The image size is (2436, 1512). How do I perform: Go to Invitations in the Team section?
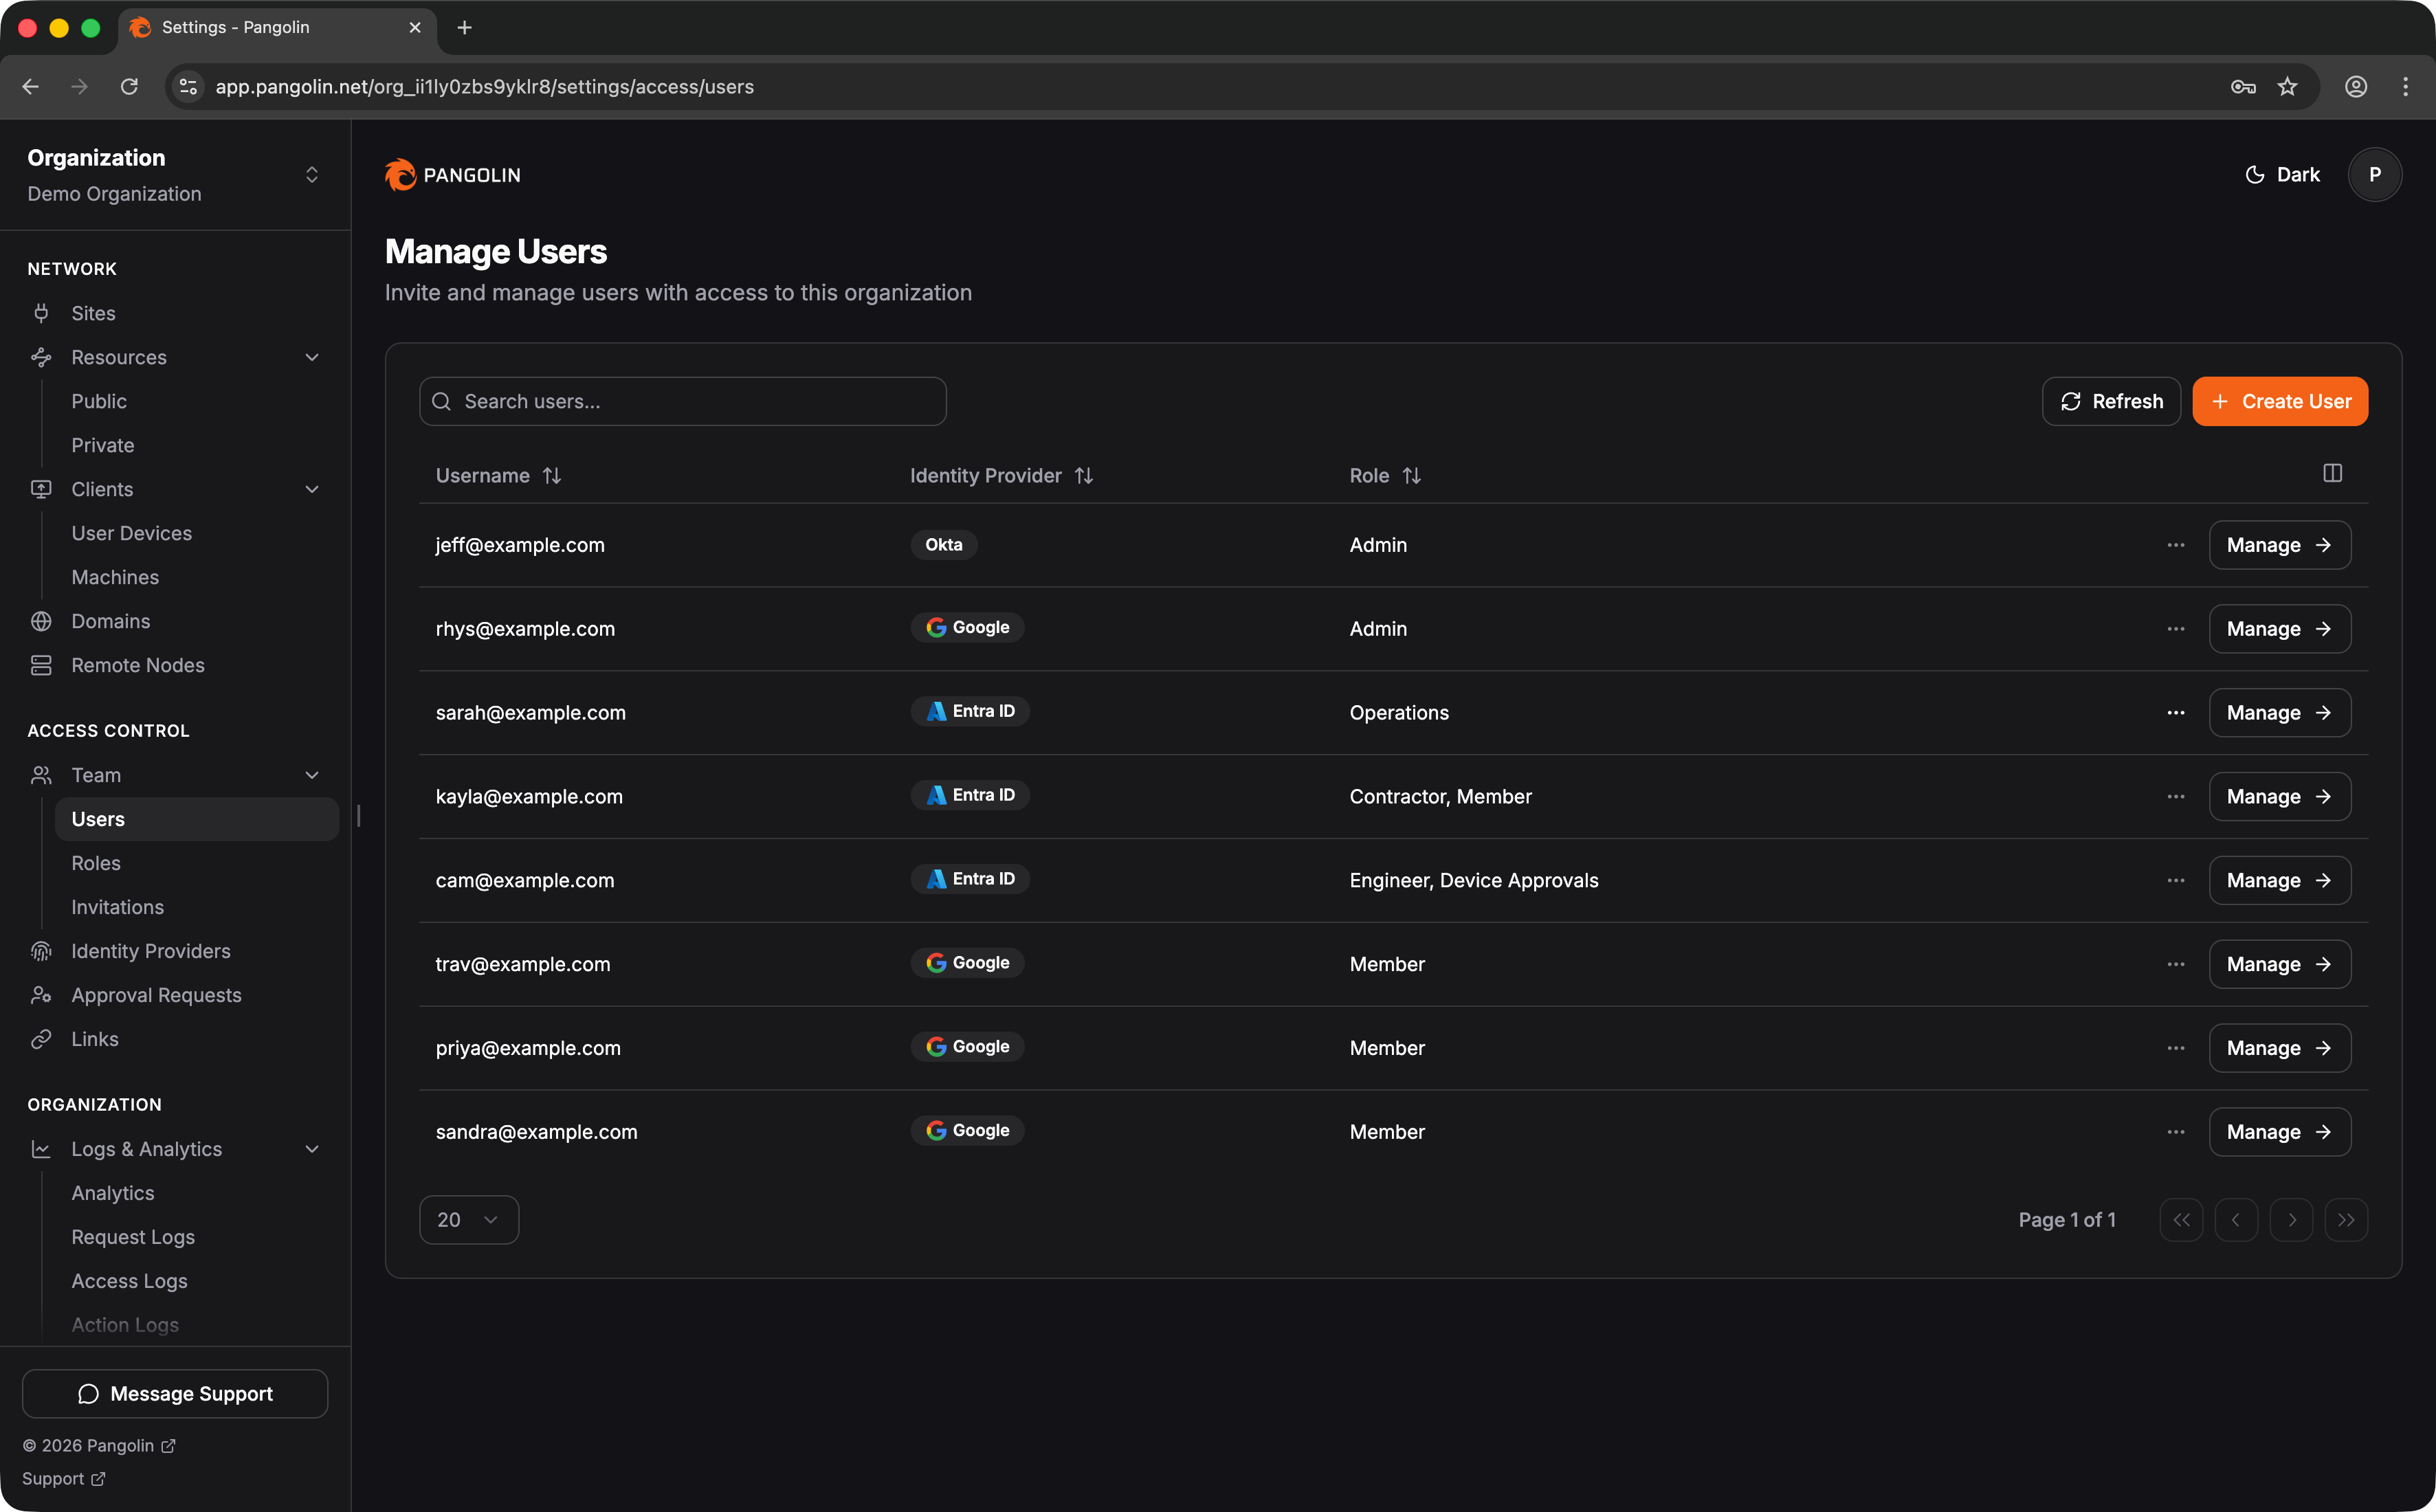(117, 907)
